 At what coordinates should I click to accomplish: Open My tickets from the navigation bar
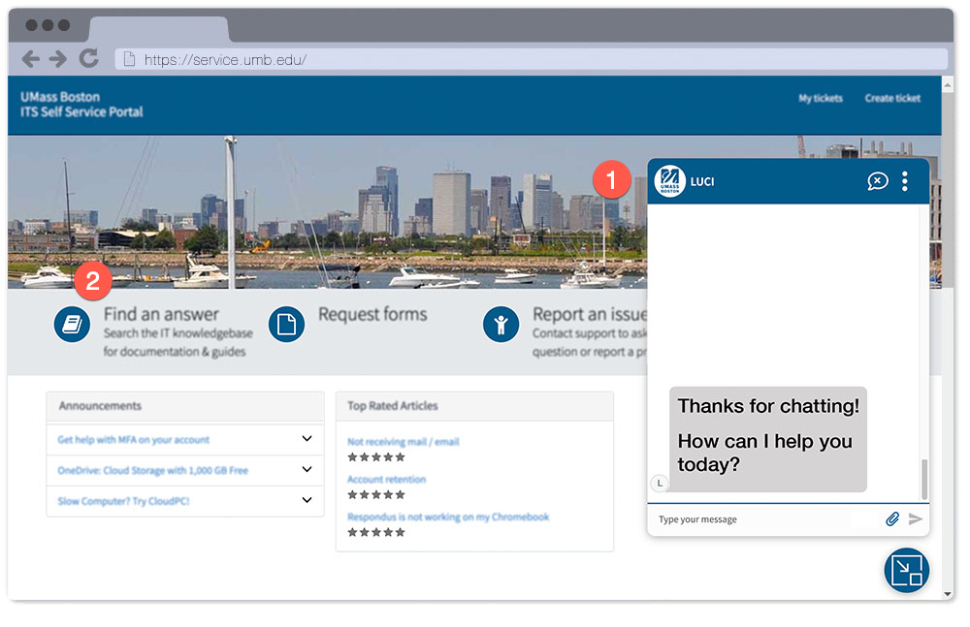point(821,98)
